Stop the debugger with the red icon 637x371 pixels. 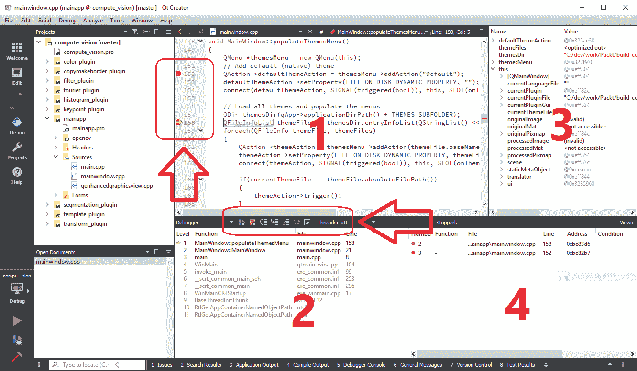253,223
